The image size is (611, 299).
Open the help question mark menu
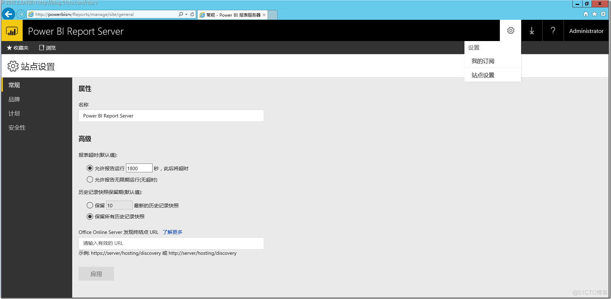tap(553, 31)
